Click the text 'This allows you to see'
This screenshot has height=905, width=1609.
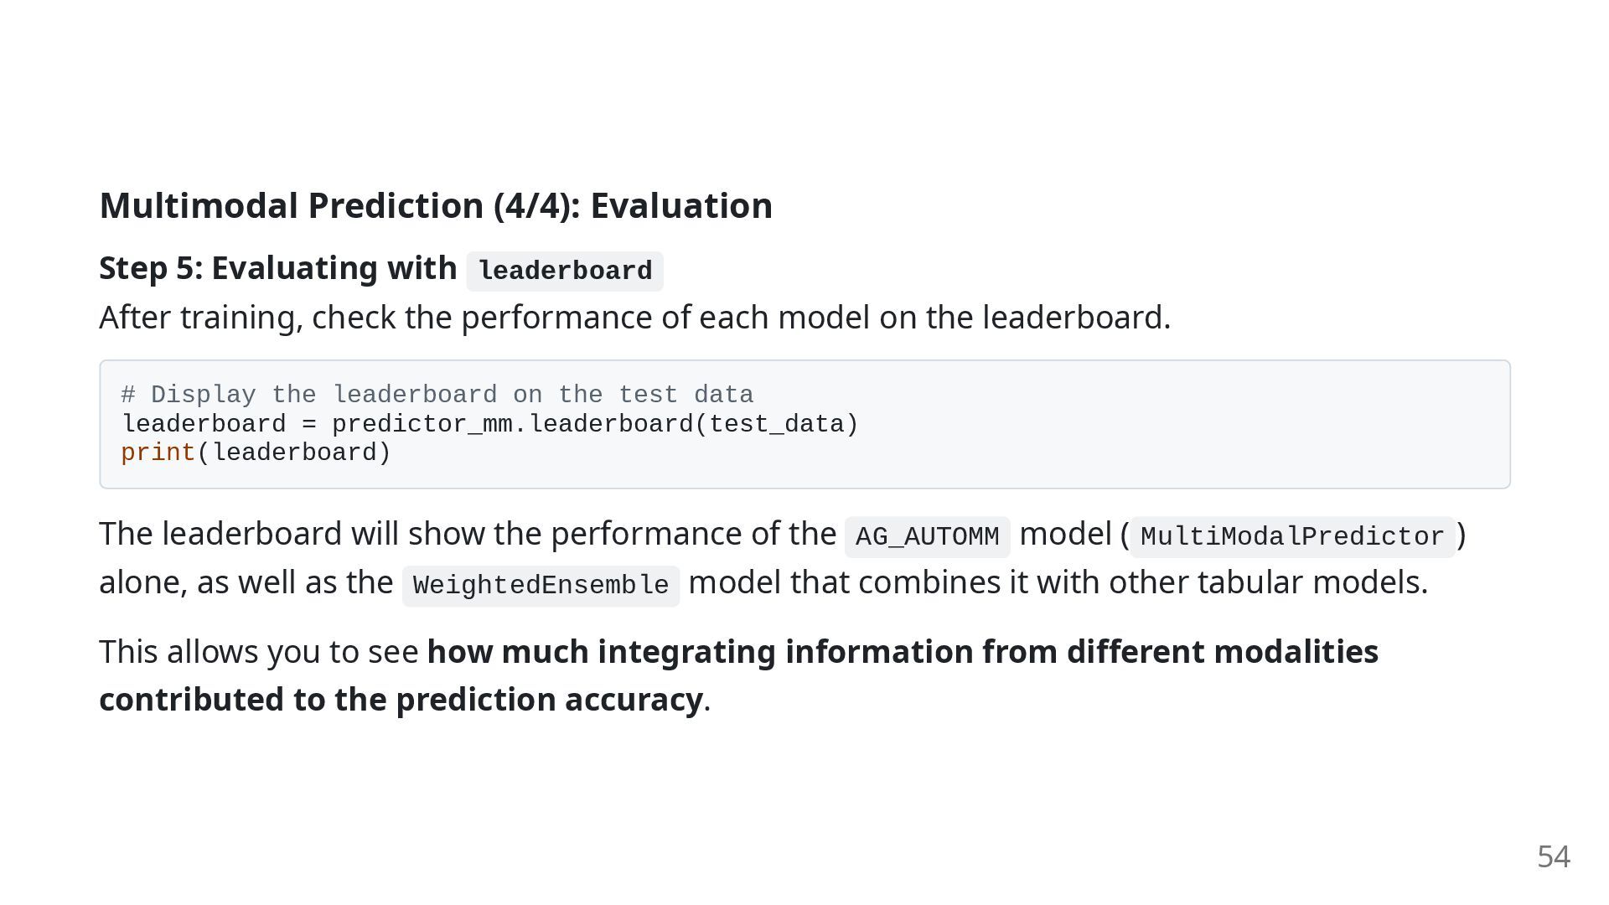tap(259, 652)
